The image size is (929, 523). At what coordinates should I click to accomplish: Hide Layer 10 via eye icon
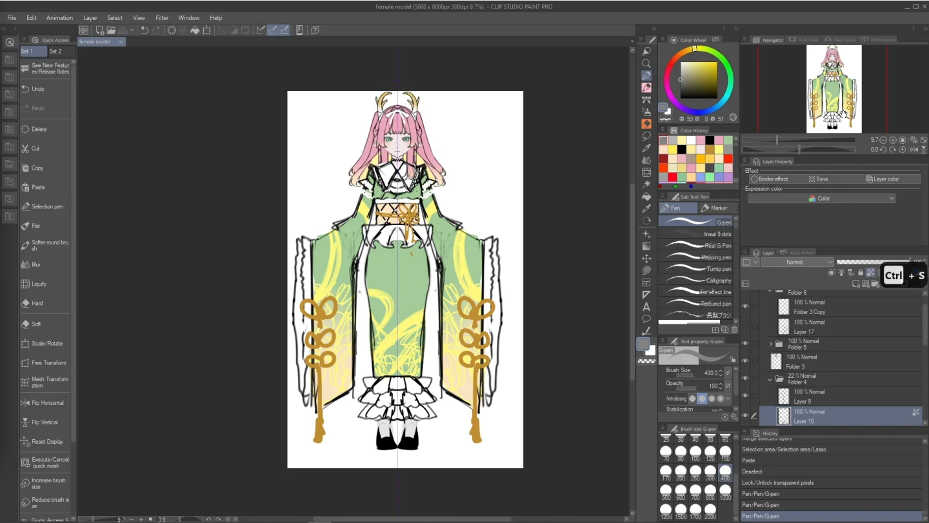coord(745,416)
